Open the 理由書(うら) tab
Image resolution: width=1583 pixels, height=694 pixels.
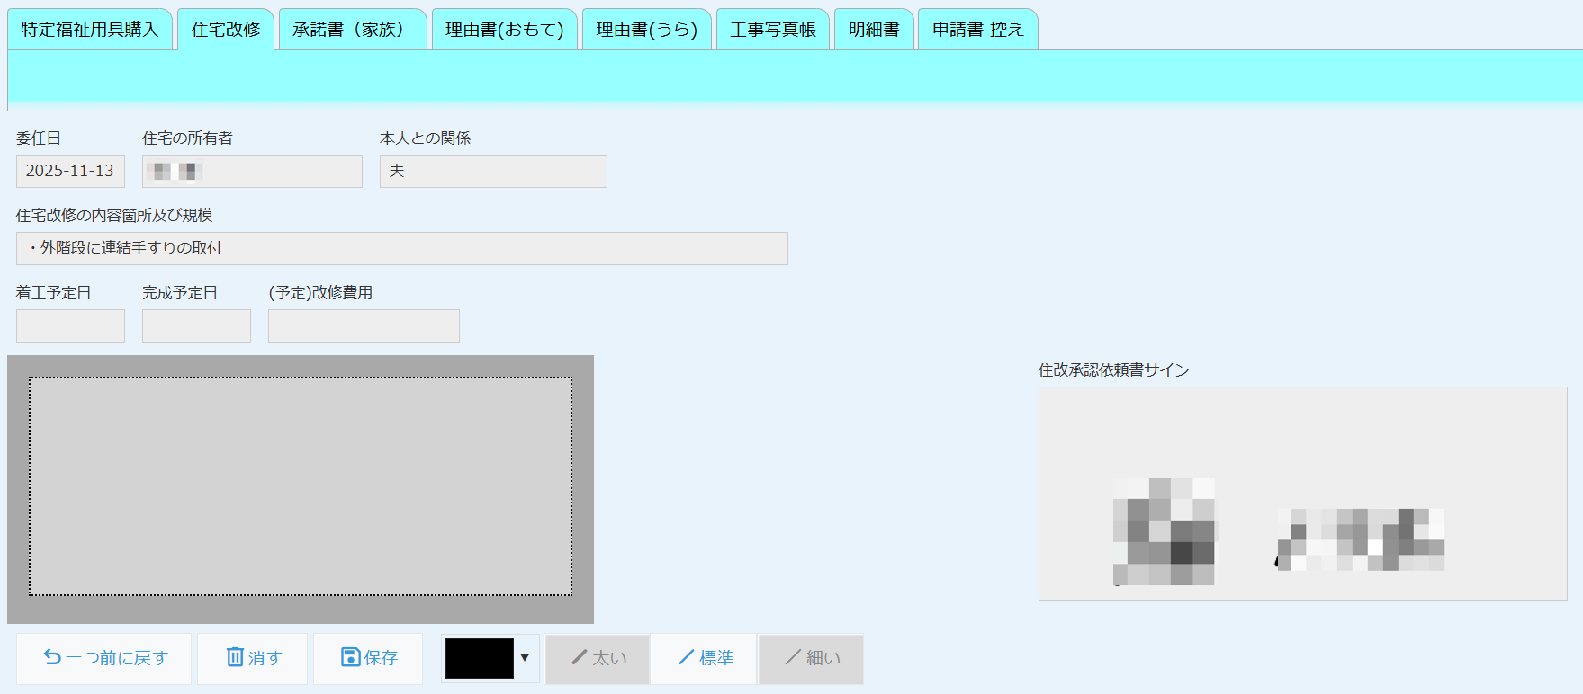tap(646, 30)
